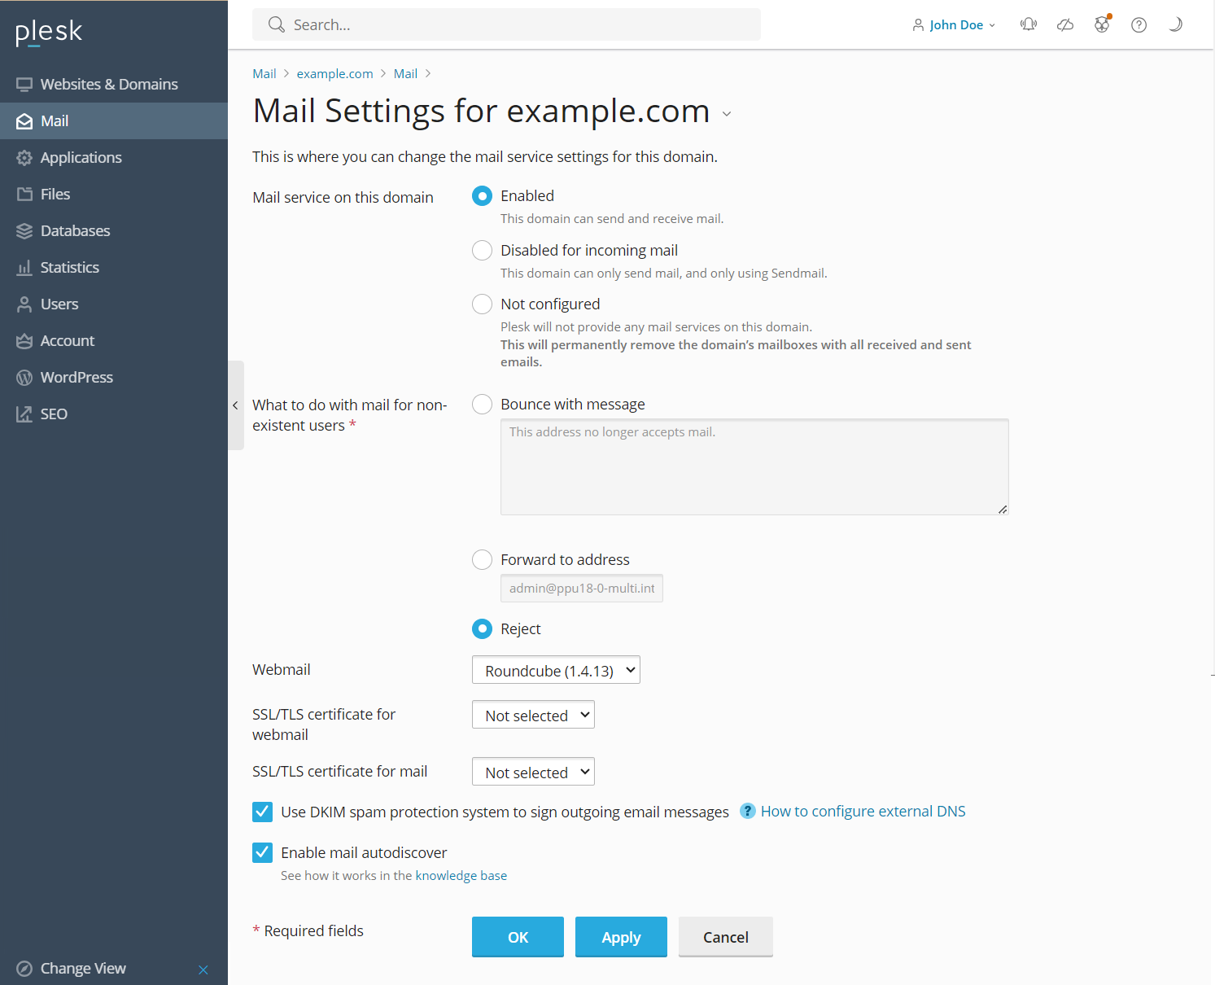1215x985 pixels.
Task: Go to Databases in the sidebar
Action: 75,231
